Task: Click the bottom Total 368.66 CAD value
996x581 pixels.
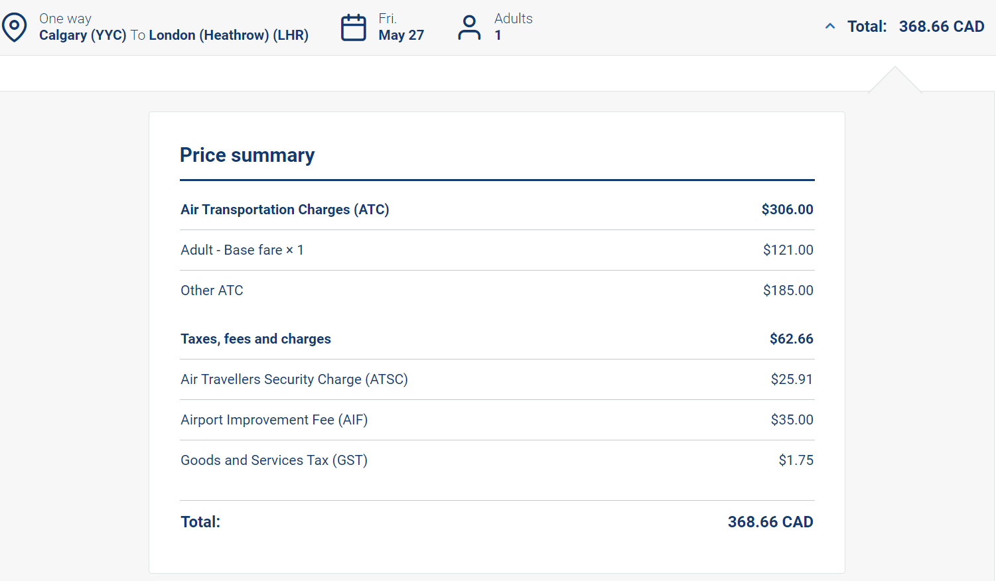Action: (770, 522)
